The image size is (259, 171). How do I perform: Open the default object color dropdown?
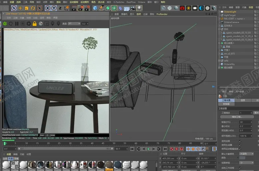click(x=246, y=154)
